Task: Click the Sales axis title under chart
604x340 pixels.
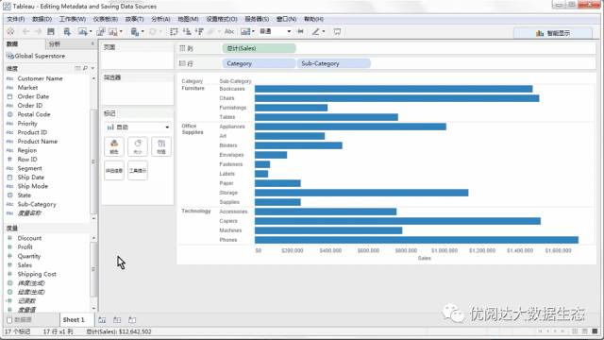Action: (x=424, y=258)
